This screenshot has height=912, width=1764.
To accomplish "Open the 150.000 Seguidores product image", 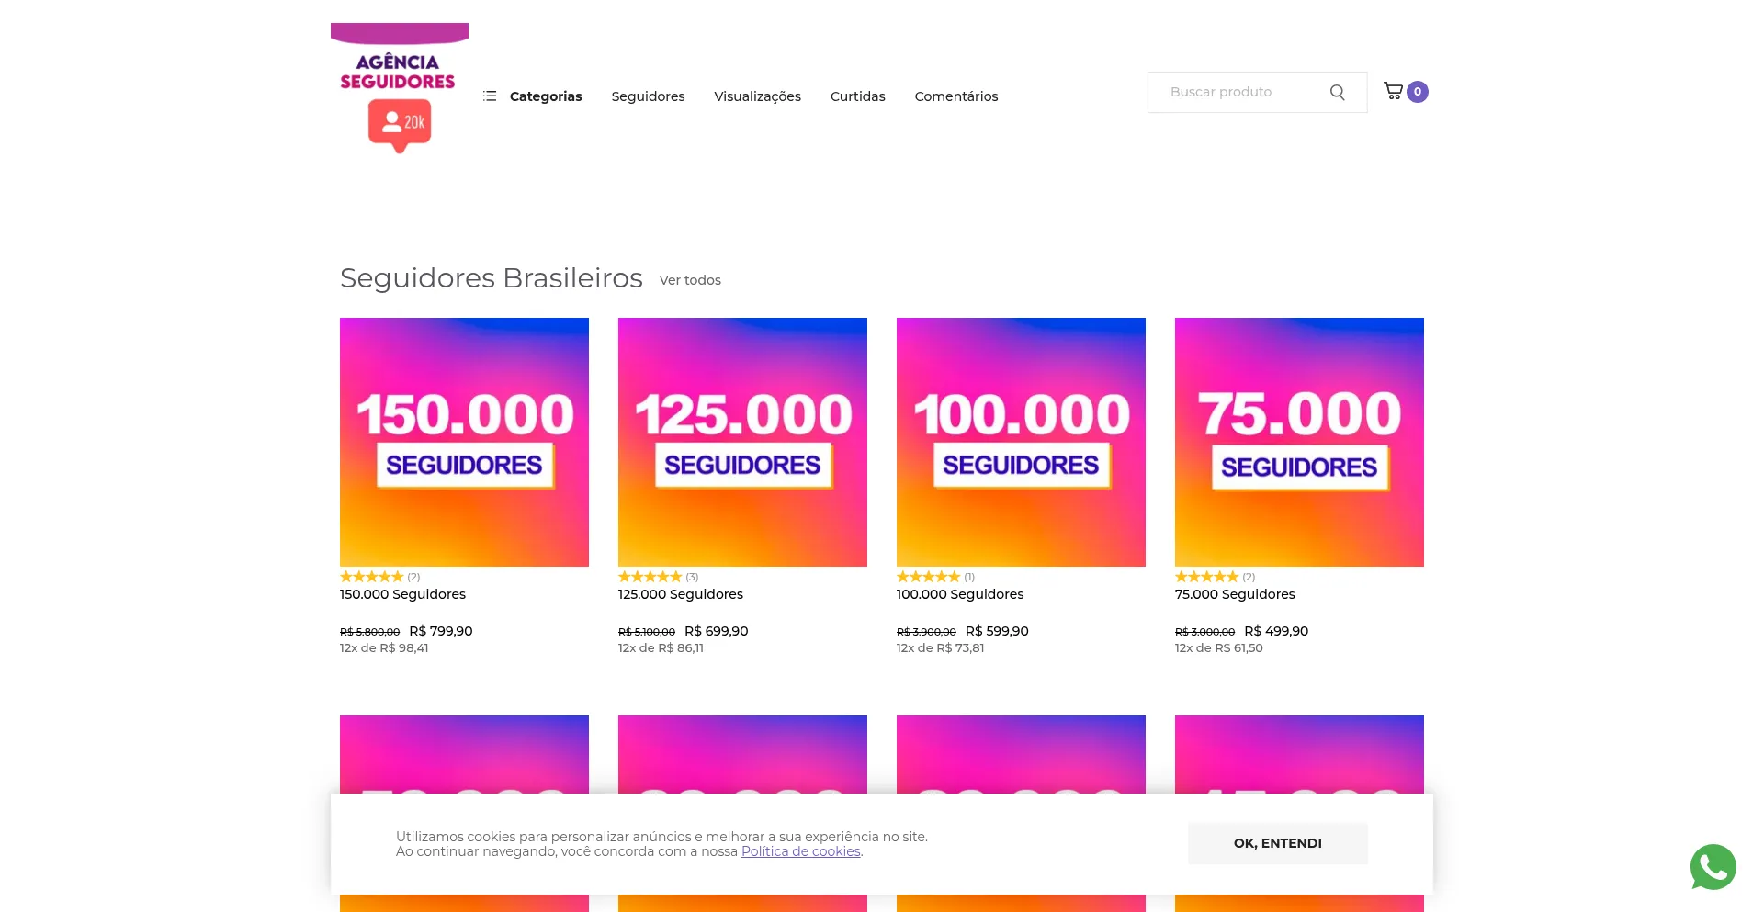I will click(x=464, y=442).
